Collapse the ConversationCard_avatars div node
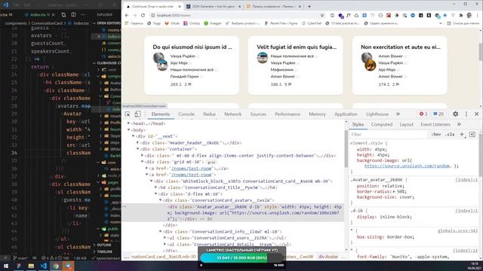This screenshot has width=483, height=271. [160, 200]
